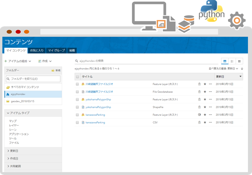Check the box for Shapefile row
This screenshot has width=252, height=175.
tap(77, 107)
